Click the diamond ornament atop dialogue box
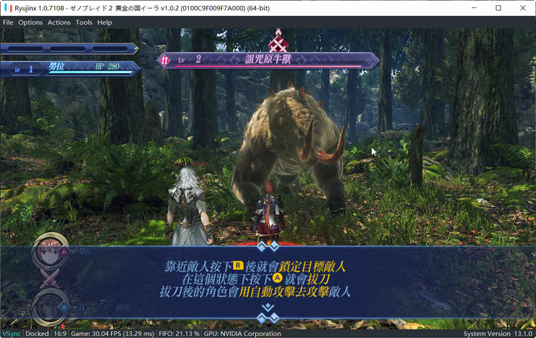536x338 pixels. (x=267, y=246)
